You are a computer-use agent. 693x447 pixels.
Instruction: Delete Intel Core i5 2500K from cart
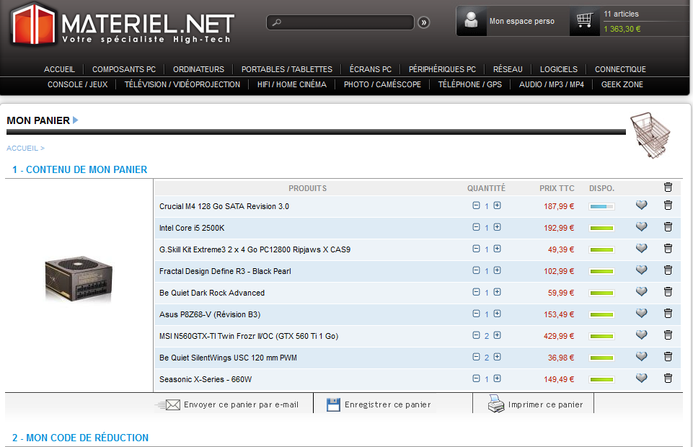tap(668, 227)
